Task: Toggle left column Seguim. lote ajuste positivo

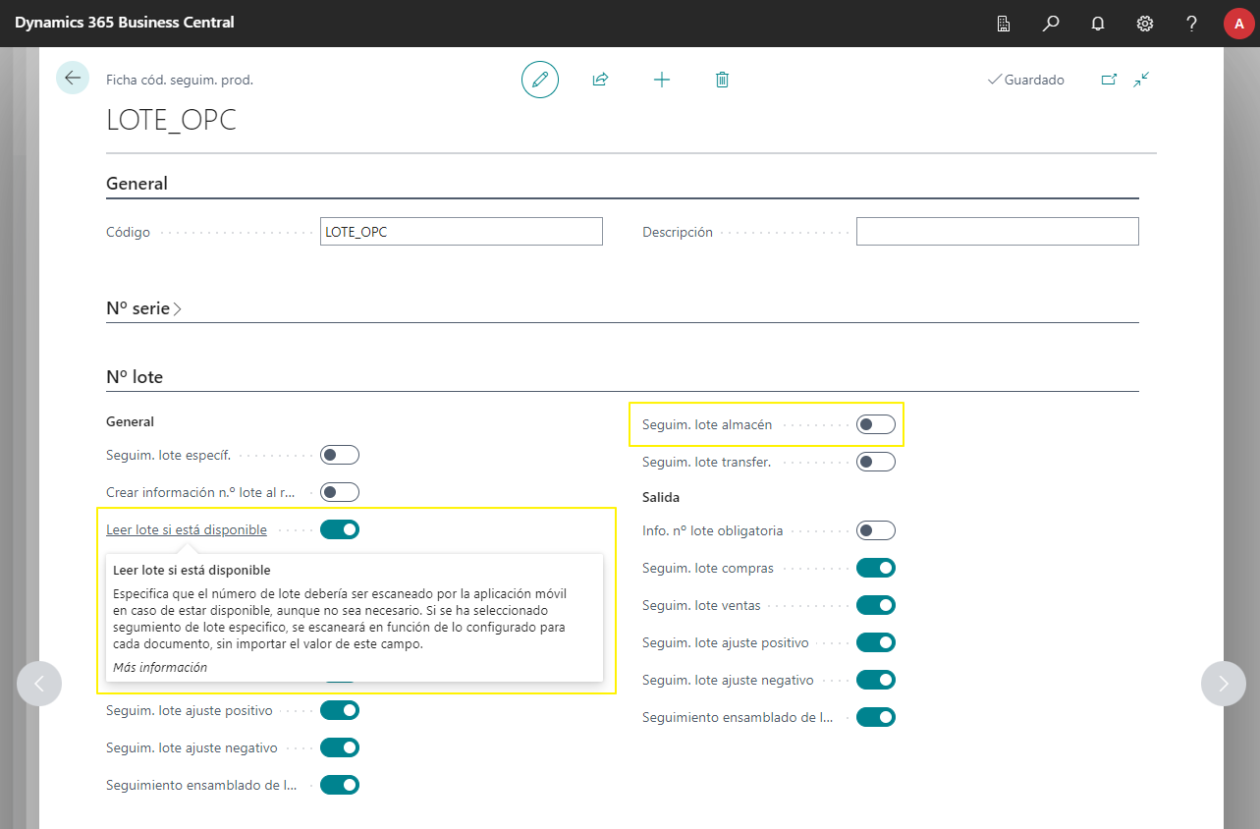Action: (x=340, y=710)
